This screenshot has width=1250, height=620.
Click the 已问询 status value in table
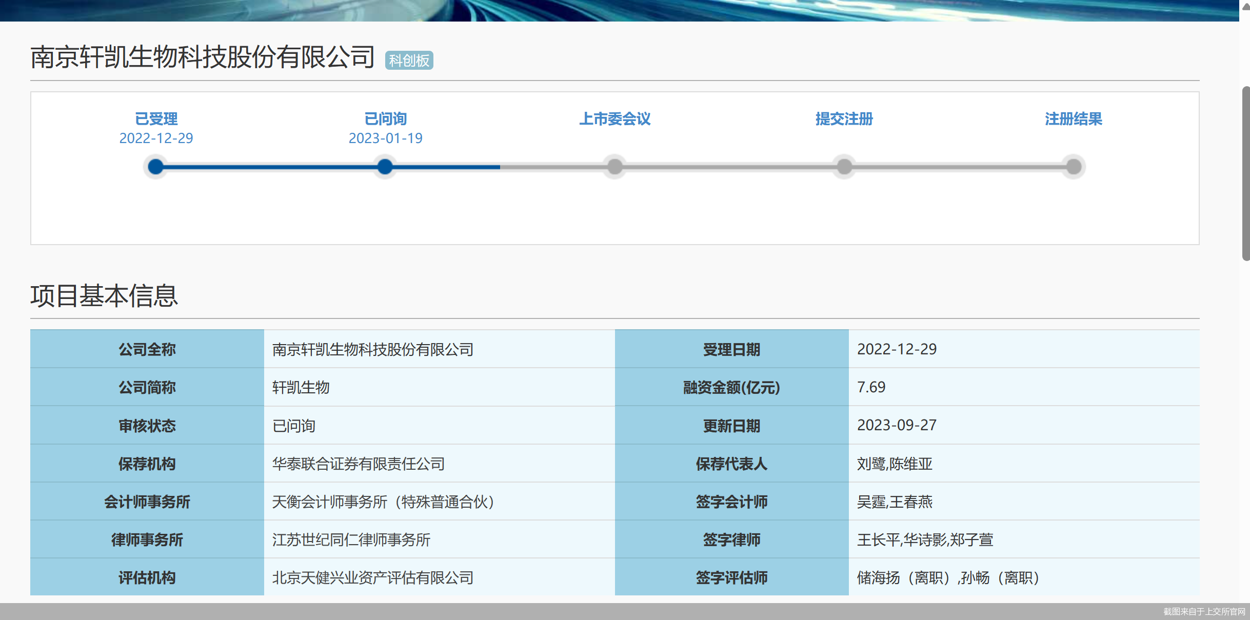click(293, 426)
